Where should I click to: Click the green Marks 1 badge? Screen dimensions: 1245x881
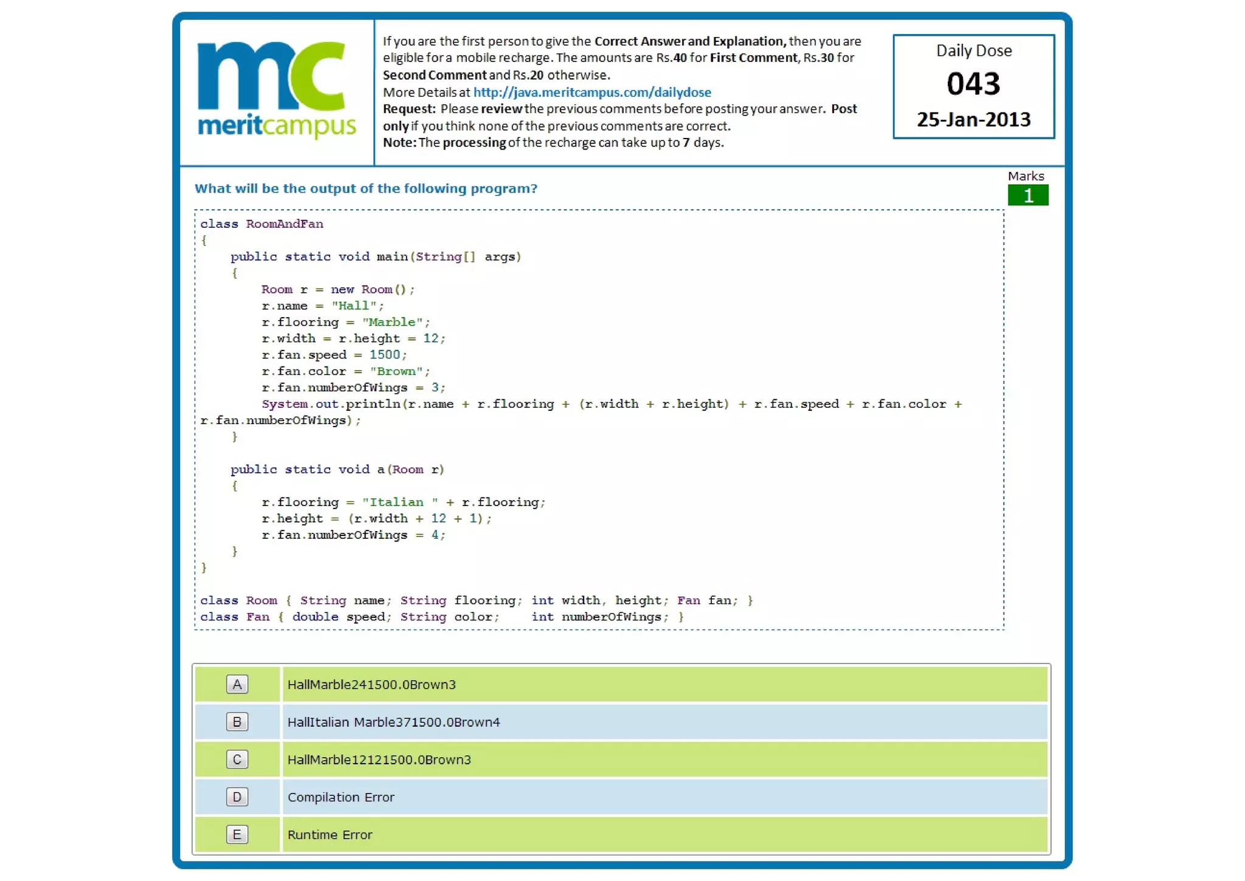(x=1027, y=196)
